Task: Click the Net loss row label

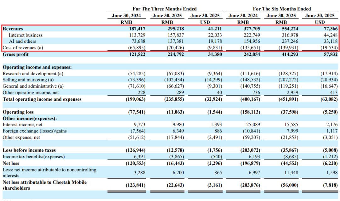Action: (11, 163)
